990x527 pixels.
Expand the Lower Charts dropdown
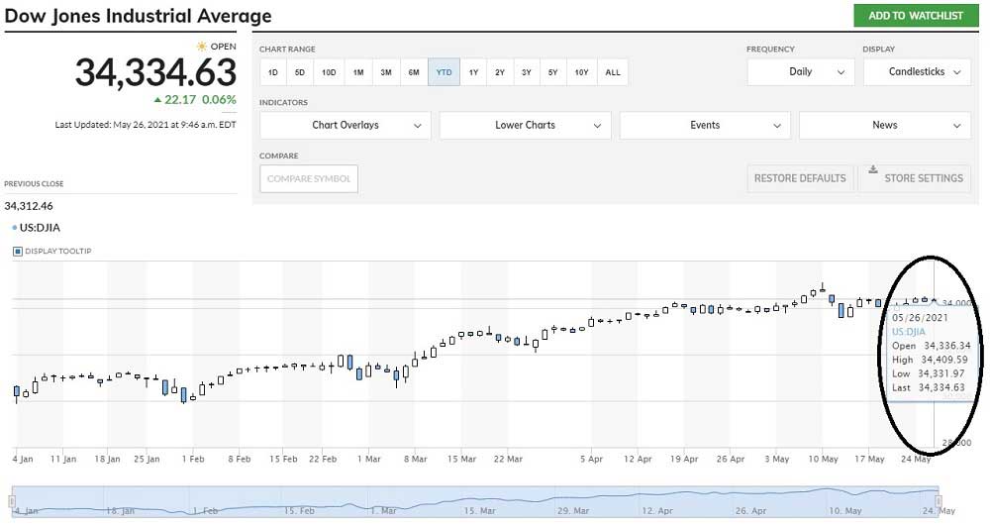pos(526,125)
